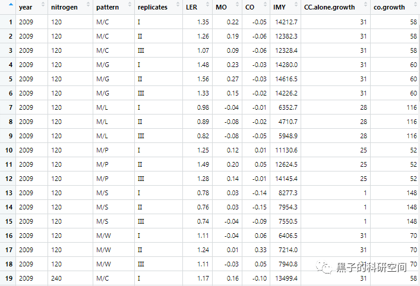Image resolution: width=420 pixels, height=286 pixels.
Task: Select row number 7
Action: click(11, 107)
